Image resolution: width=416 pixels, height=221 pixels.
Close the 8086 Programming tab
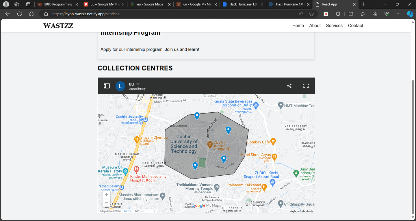(77, 5)
